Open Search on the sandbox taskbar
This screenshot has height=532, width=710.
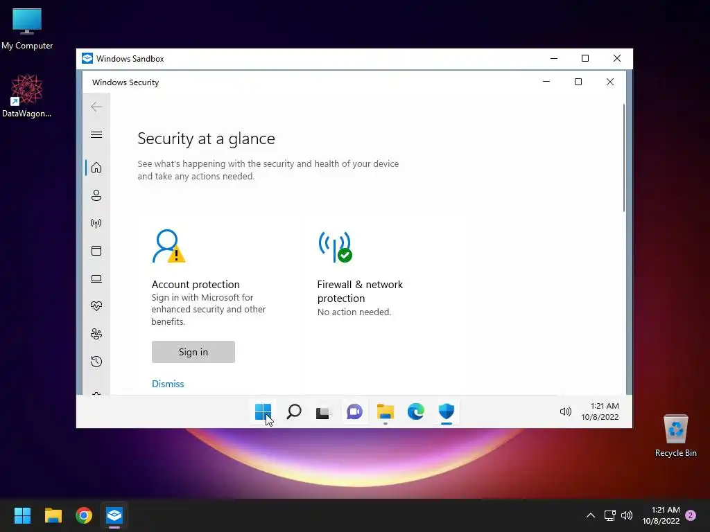(294, 411)
